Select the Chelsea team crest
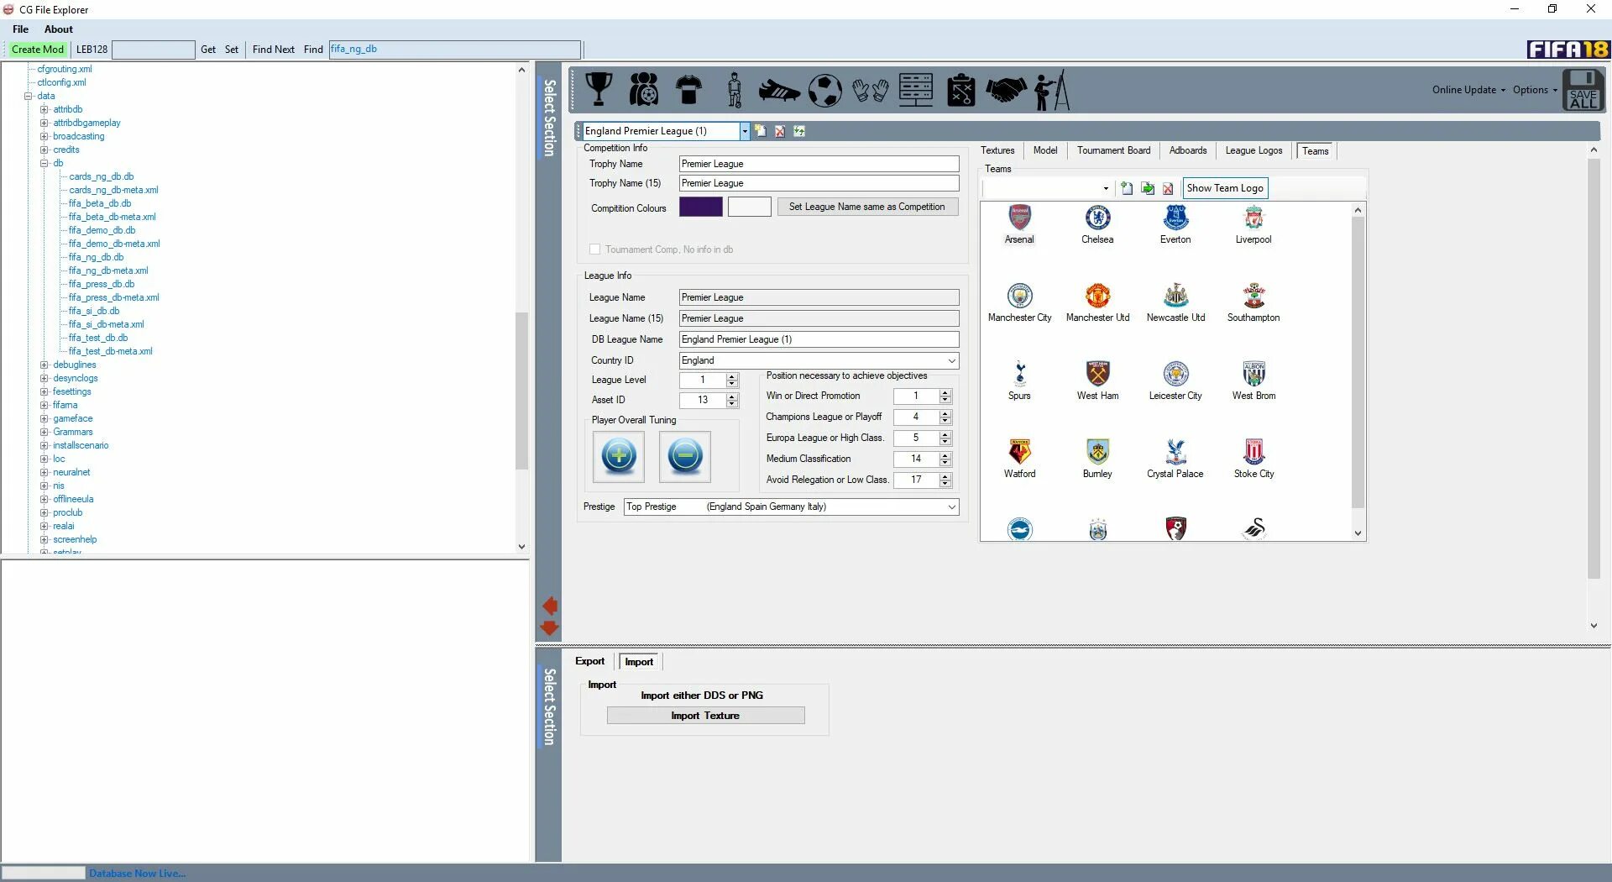This screenshot has width=1612, height=882. pyautogui.click(x=1097, y=218)
